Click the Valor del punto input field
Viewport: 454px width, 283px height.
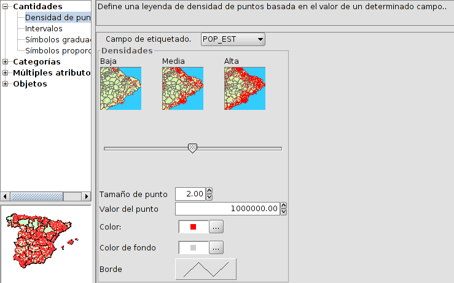(227, 209)
